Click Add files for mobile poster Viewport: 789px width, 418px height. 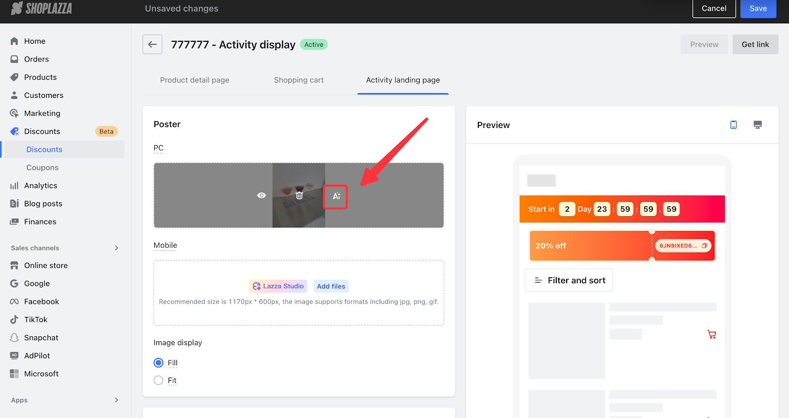click(x=331, y=286)
